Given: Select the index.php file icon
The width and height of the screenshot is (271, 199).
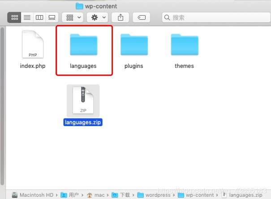Looking at the screenshot, I should click(33, 44).
